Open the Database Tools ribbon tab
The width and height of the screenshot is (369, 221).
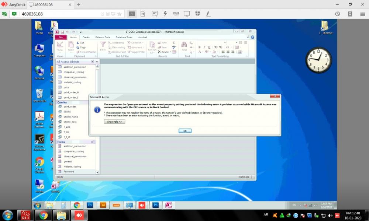124,37
